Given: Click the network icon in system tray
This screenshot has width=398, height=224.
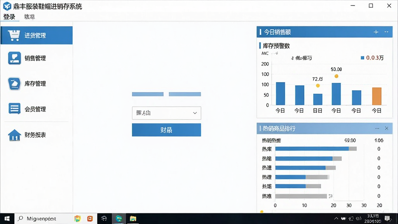Looking at the screenshot, I should pyautogui.click(x=351, y=219).
